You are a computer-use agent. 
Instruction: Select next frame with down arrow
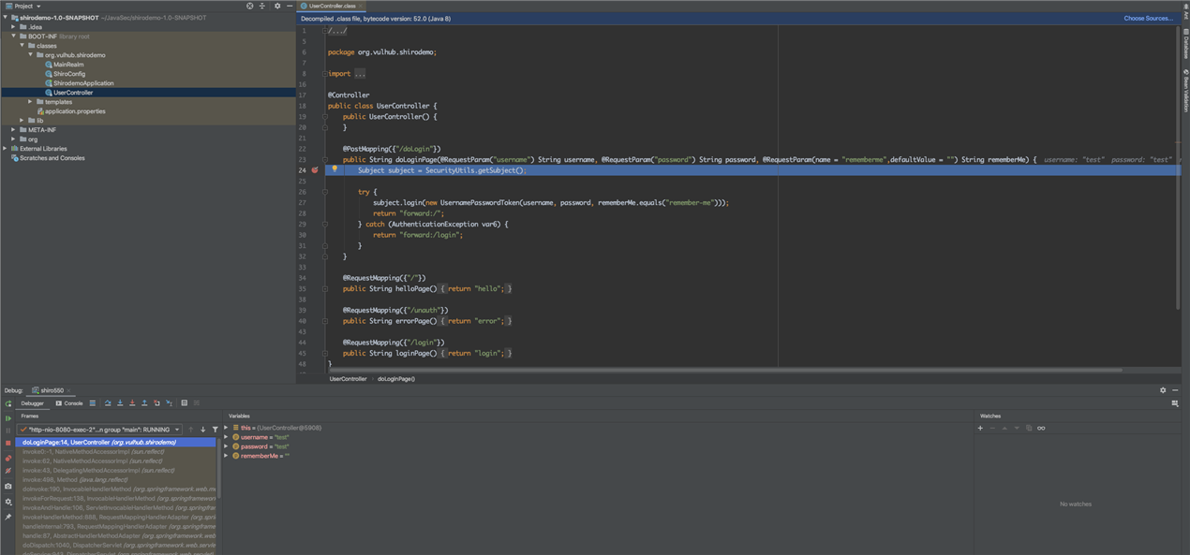pyautogui.click(x=203, y=430)
